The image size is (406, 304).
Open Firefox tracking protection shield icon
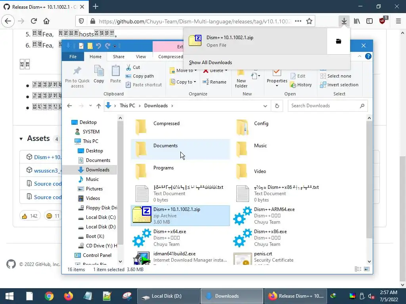pos(81,21)
